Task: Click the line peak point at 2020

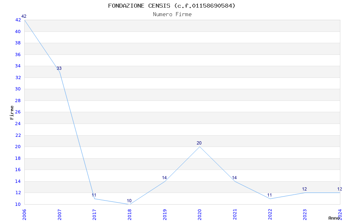Action: [200, 147]
